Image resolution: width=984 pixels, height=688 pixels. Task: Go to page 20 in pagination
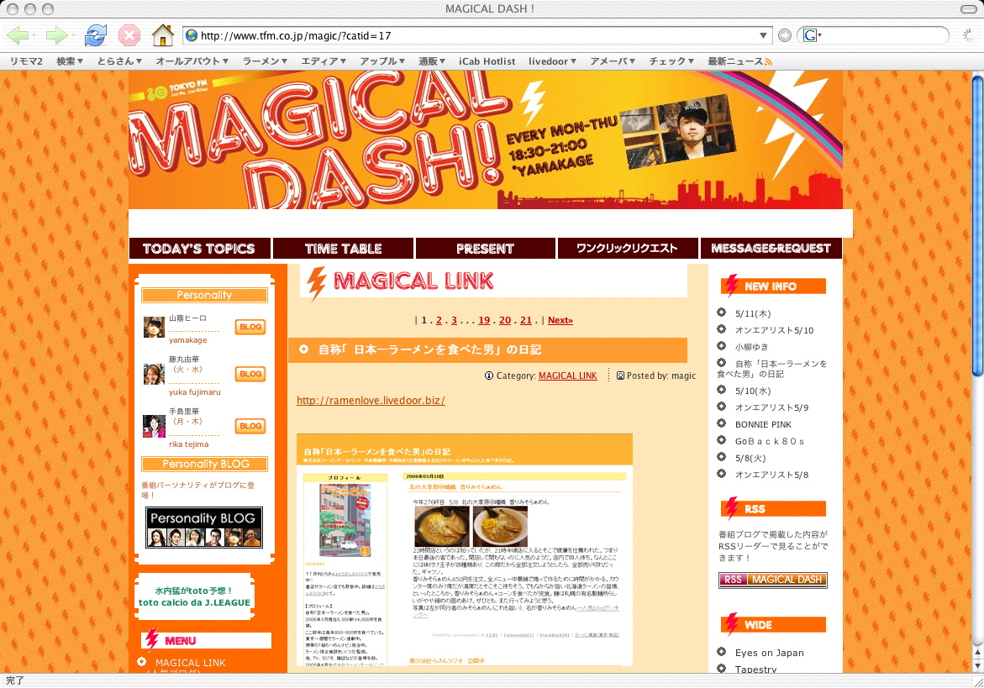coord(505,320)
